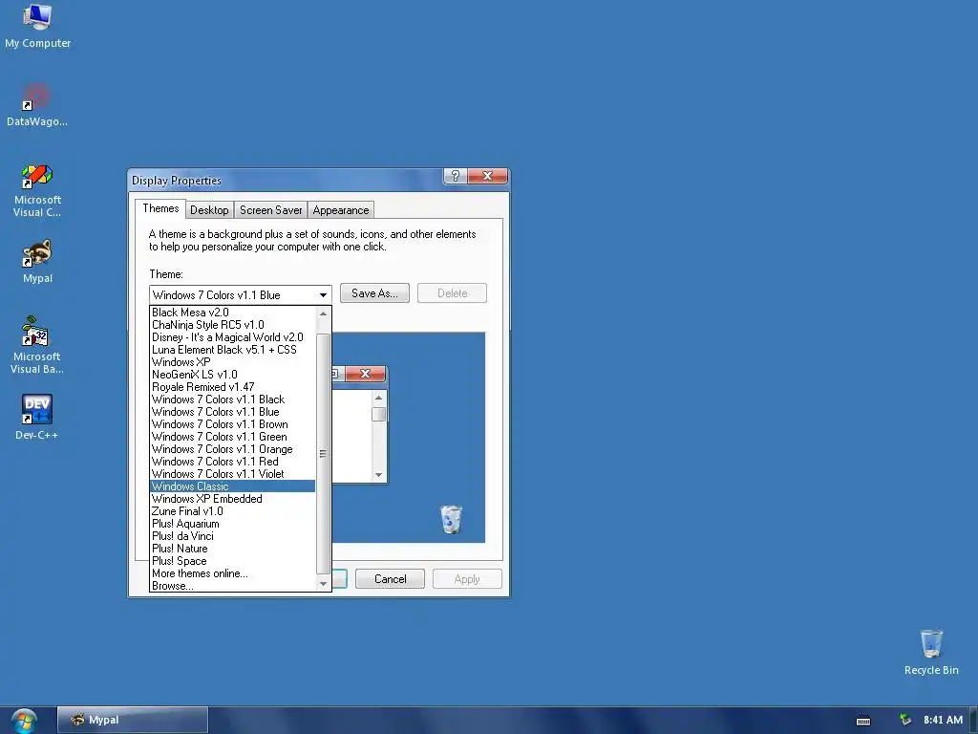Viewport: 978px width, 734px height.
Task: Choose Windows 7 Colors v1.1 Green
Action: pyautogui.click(x=233, y=437)
